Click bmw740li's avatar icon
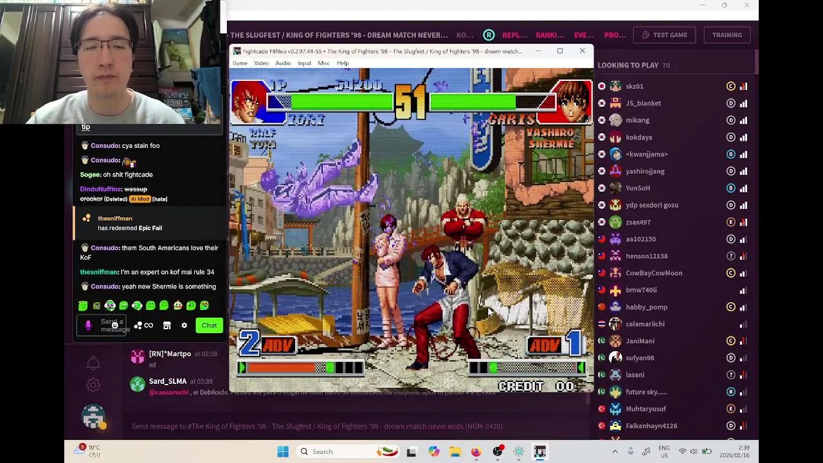Screen dimensions: 823x463 [x=615, y=290]
